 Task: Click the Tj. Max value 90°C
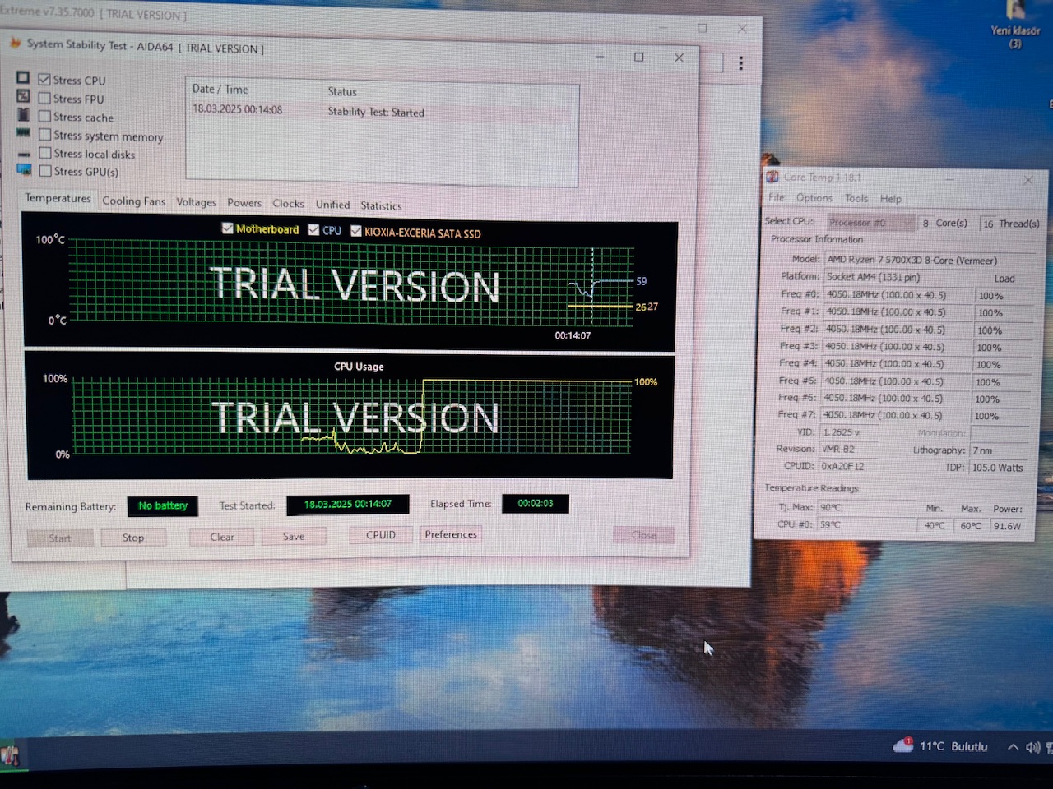coord(866,507)
